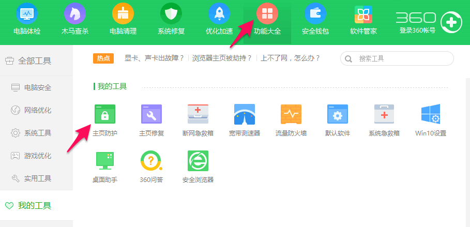470x227 pixels.
Task: Select 网络优化 category in sidebar
Action: click(36, 110)
